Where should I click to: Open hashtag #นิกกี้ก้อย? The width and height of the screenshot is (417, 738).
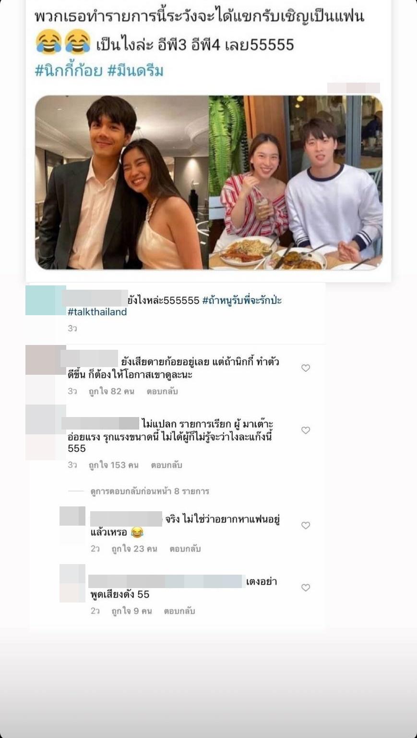click(69, 71)
